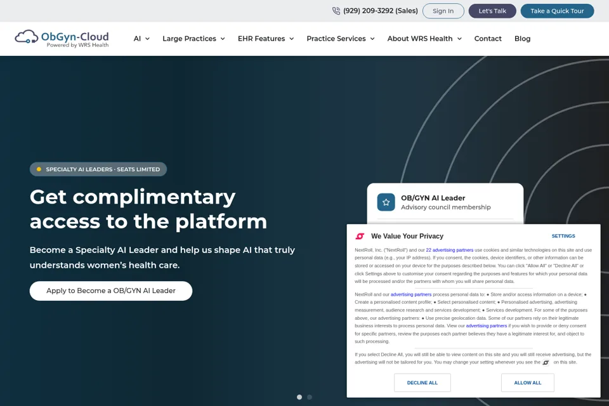Expand the Practice Services dropdown arrow
The width and height of the screenshot is (609, 406).
372,39
